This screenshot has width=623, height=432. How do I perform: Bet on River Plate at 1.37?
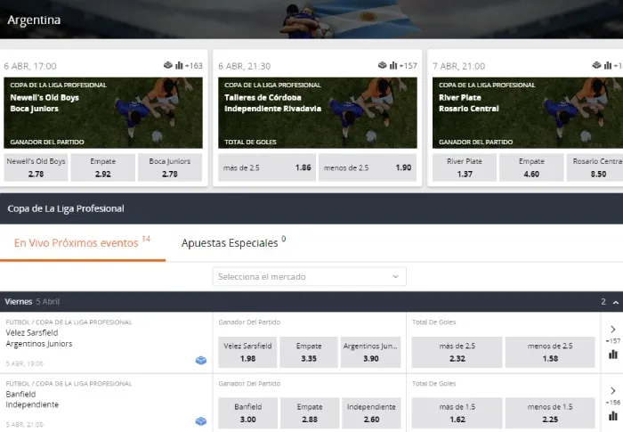465,167
